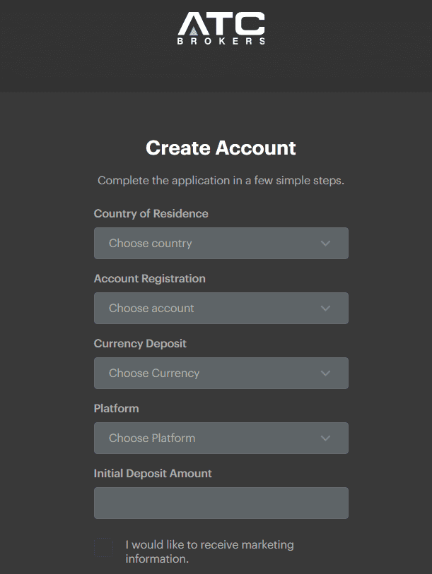This screenshot has width=432, height=574.
Task: Select the Create Account heading
Action: pyautogui.click(x=220, y=148)
